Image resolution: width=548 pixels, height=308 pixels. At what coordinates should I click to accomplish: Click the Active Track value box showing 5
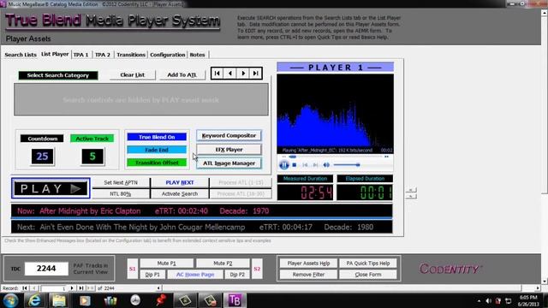pos(92,156)
